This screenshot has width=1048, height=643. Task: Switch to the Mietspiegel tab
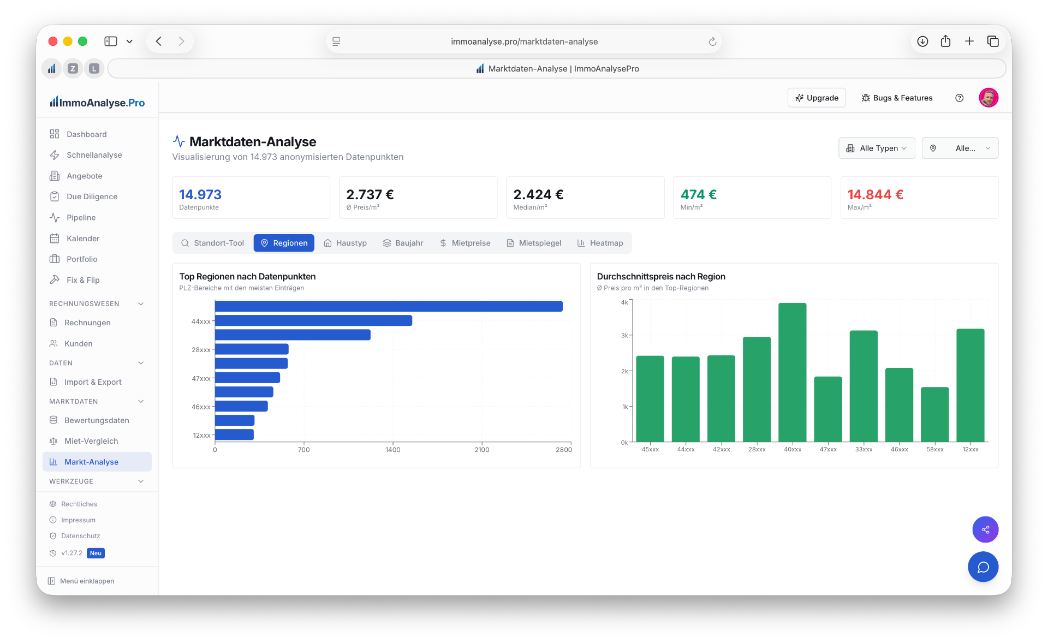pos(534,243)
